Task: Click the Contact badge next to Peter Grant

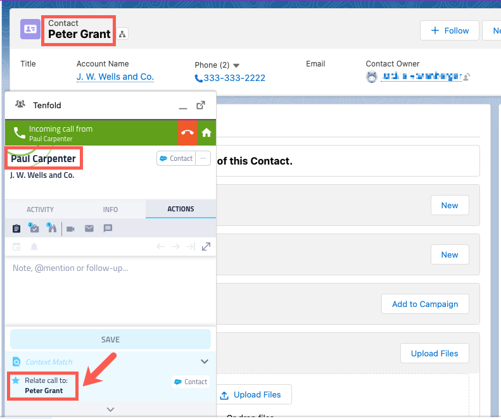Action: [191, 382]
